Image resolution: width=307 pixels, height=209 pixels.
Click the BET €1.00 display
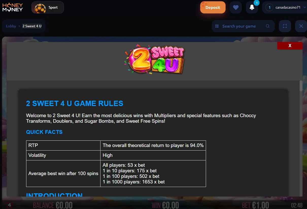click(255, 205)
